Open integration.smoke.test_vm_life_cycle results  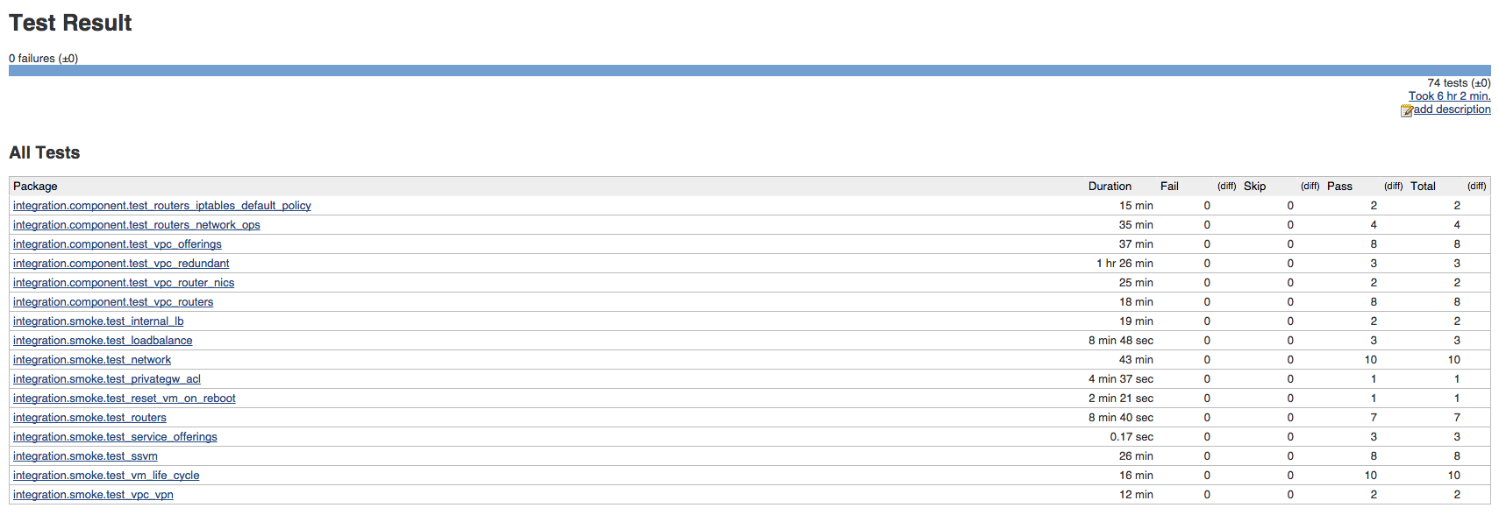pyautogui.click(x=105, y=475)
